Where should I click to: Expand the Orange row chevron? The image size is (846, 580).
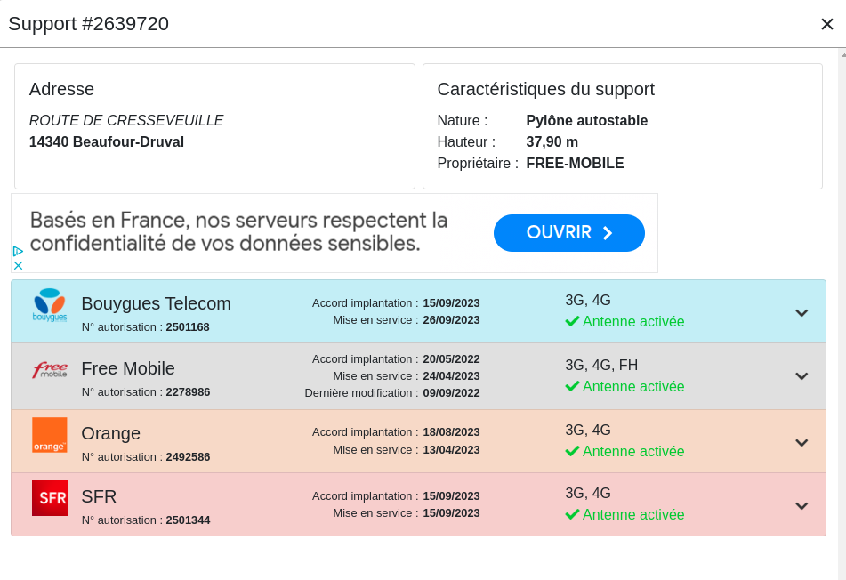[x=801, y=442]
